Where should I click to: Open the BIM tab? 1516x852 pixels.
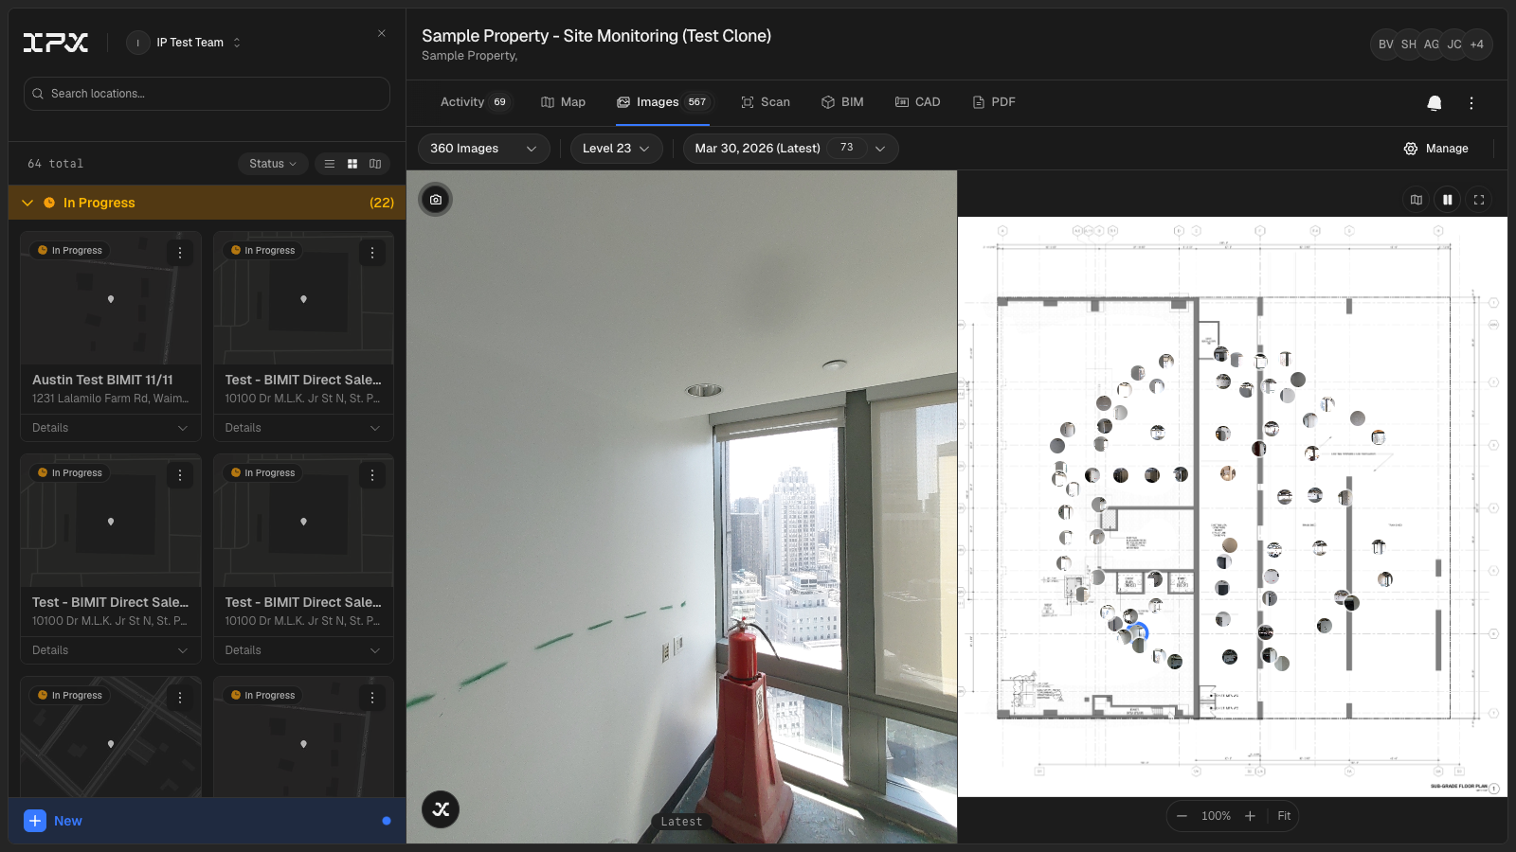(842, 102)
